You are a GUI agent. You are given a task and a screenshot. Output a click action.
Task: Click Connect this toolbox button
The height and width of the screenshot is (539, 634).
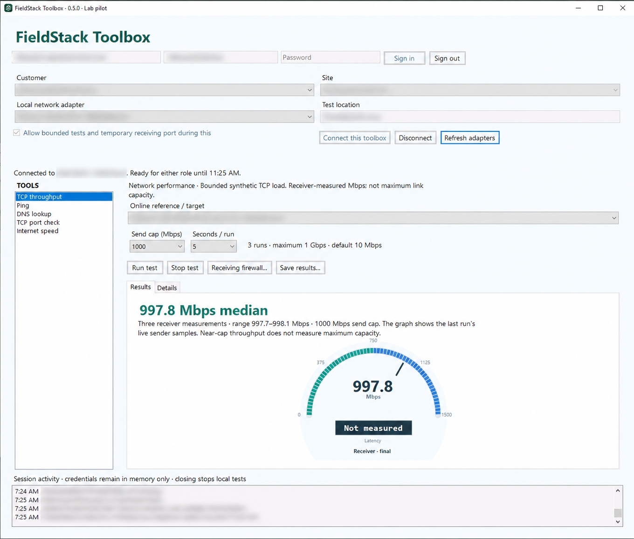click(x=355, y=138)
